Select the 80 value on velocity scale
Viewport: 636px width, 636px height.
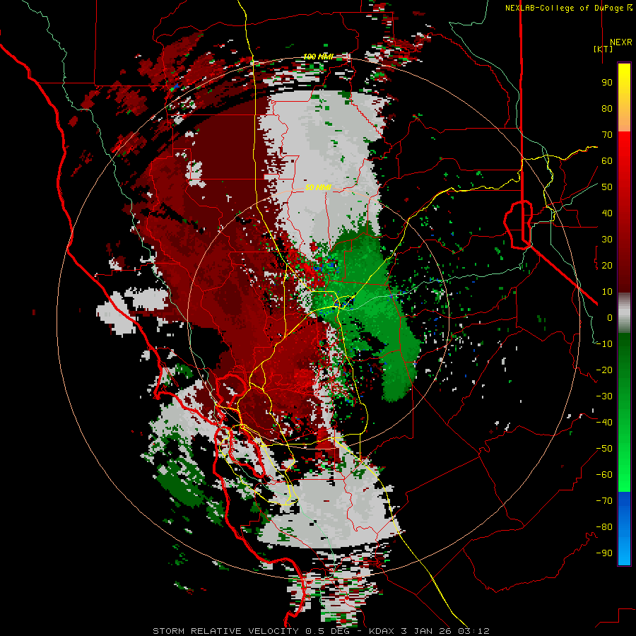607,109
